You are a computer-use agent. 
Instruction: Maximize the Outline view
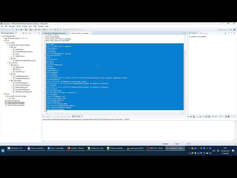234,33
